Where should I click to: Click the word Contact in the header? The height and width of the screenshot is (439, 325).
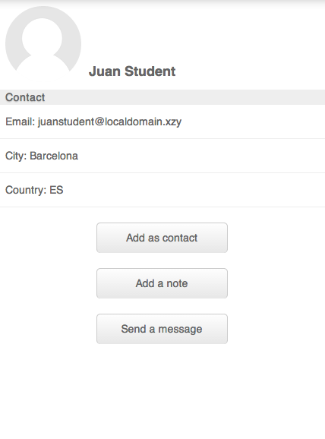[x=25, y=97]
